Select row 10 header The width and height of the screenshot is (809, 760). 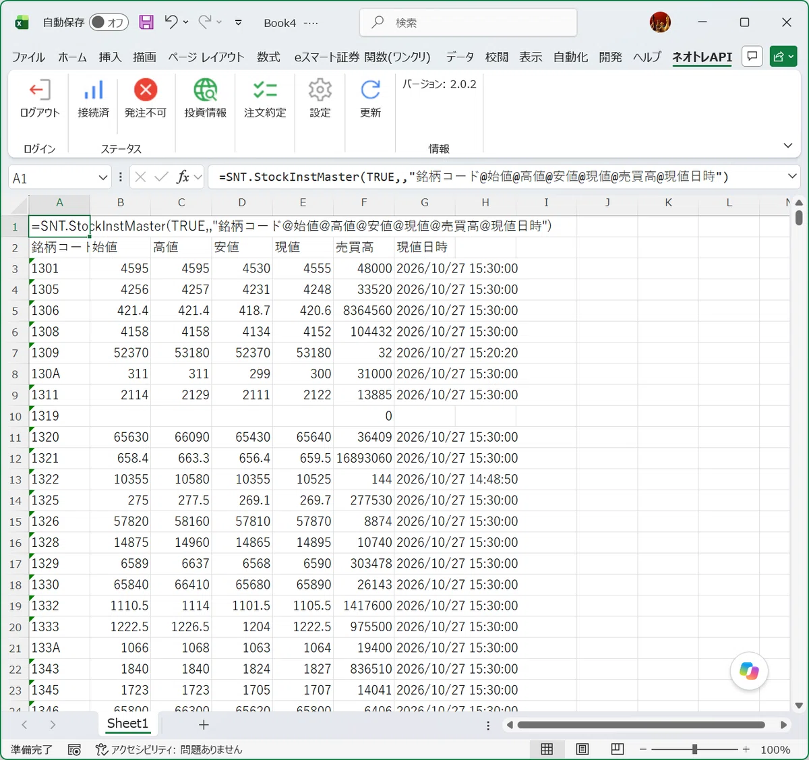tap(15, 416)
